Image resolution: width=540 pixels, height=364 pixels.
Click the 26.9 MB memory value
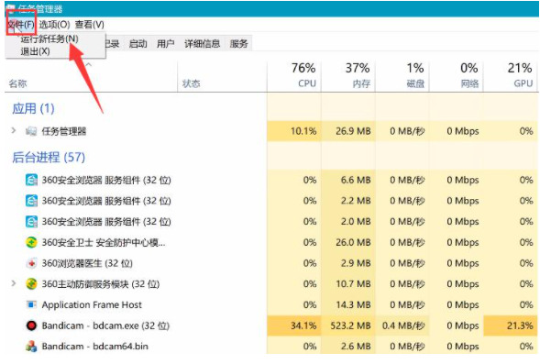coord(353,131)
